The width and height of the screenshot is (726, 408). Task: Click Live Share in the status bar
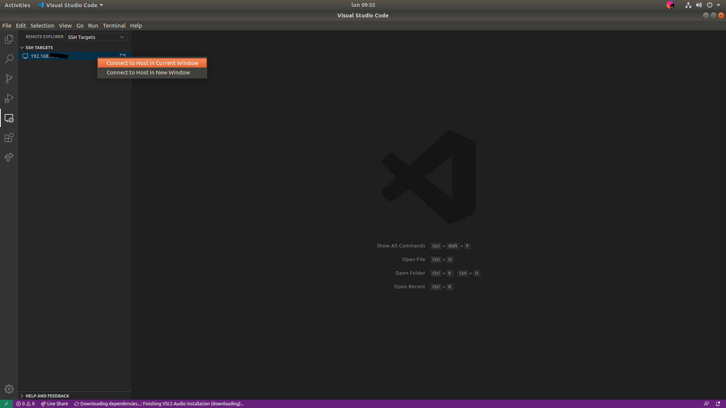(x=54, y=404)
